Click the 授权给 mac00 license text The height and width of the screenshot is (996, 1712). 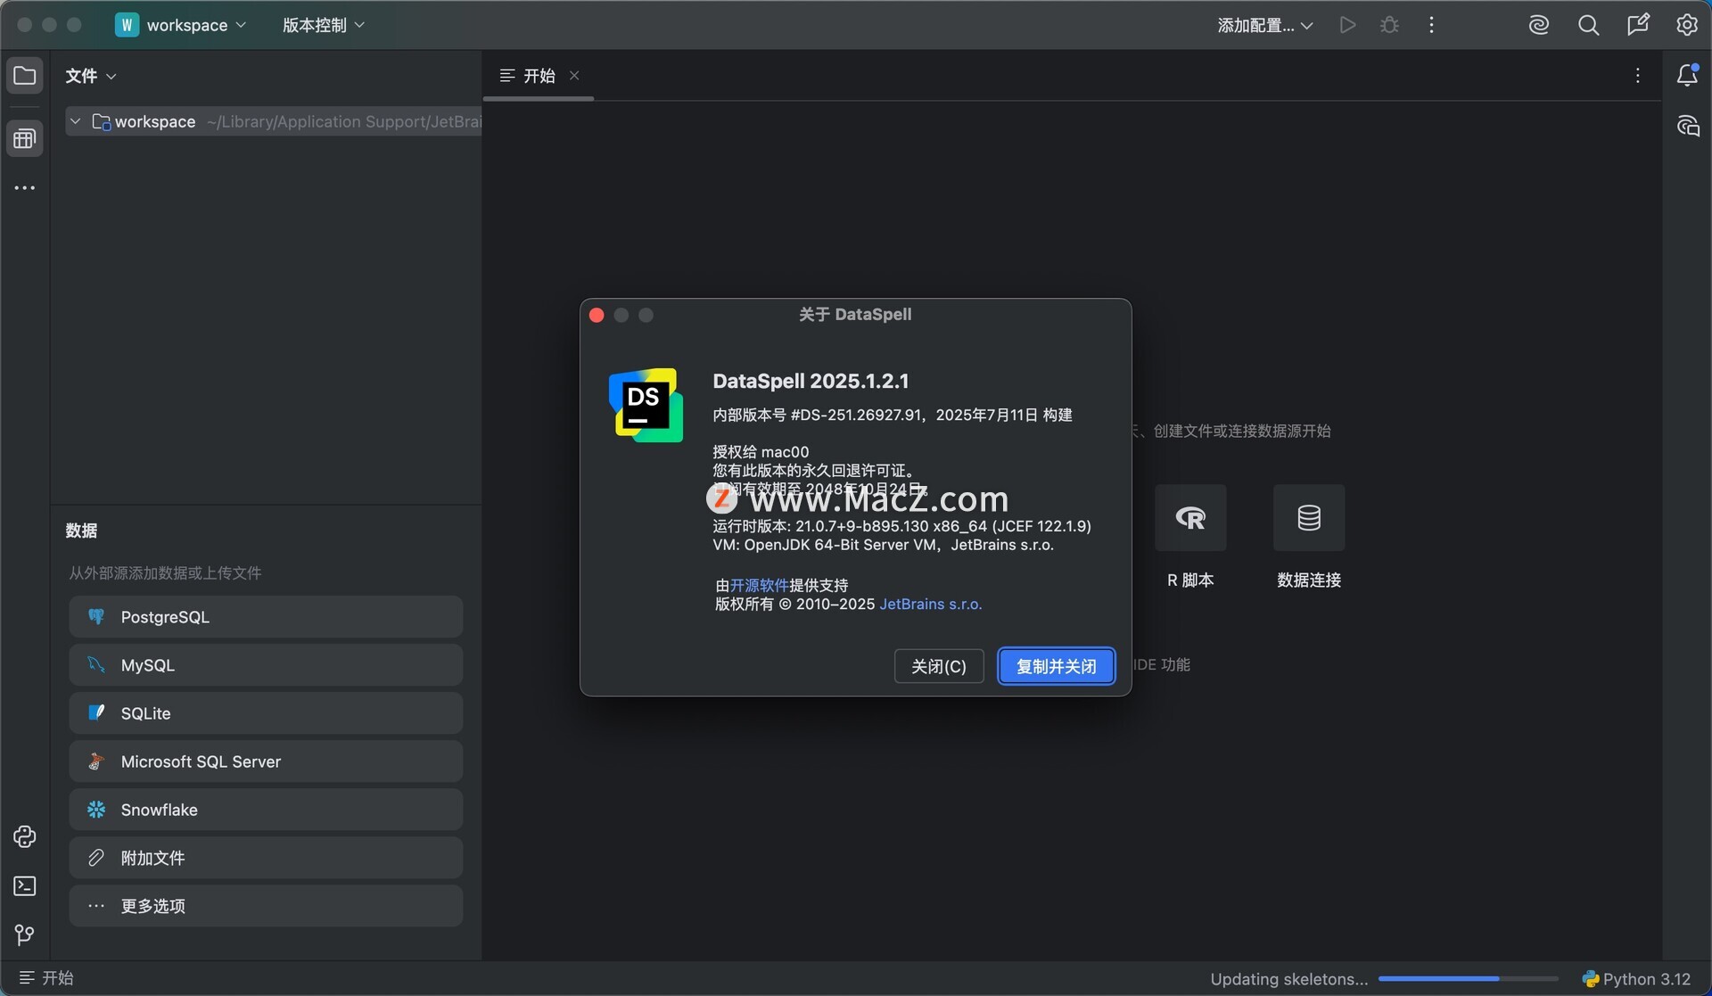point(761,452)
